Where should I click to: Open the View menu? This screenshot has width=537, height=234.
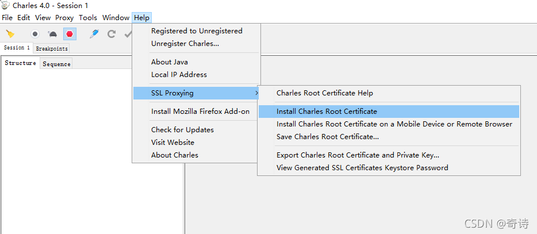point(43,18)
